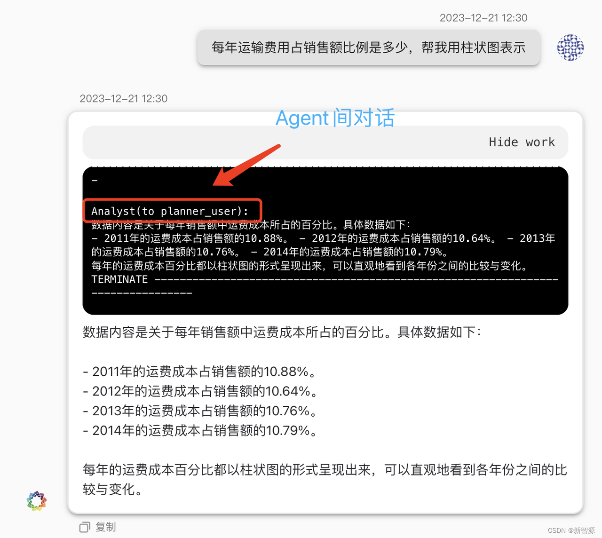
Task: Collapse the agent log with Hide work
Action: 522,142
